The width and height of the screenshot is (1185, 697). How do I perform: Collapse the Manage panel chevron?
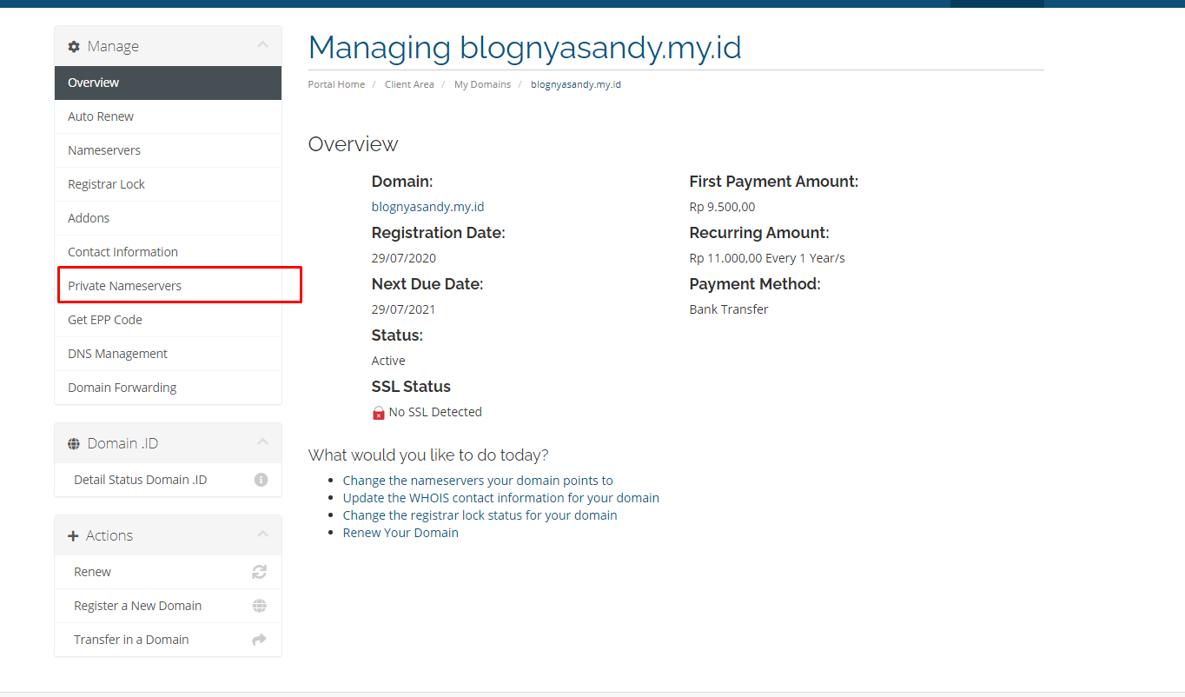[x=263, y=45]
